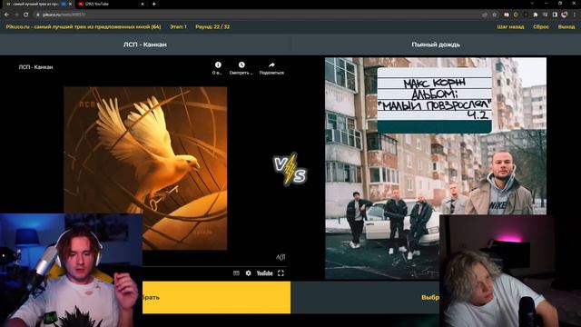Image resolution: width=581 pixels, height=327 pixels.
Task: Open the share page icon in the address bar
Action: point(484,15)
